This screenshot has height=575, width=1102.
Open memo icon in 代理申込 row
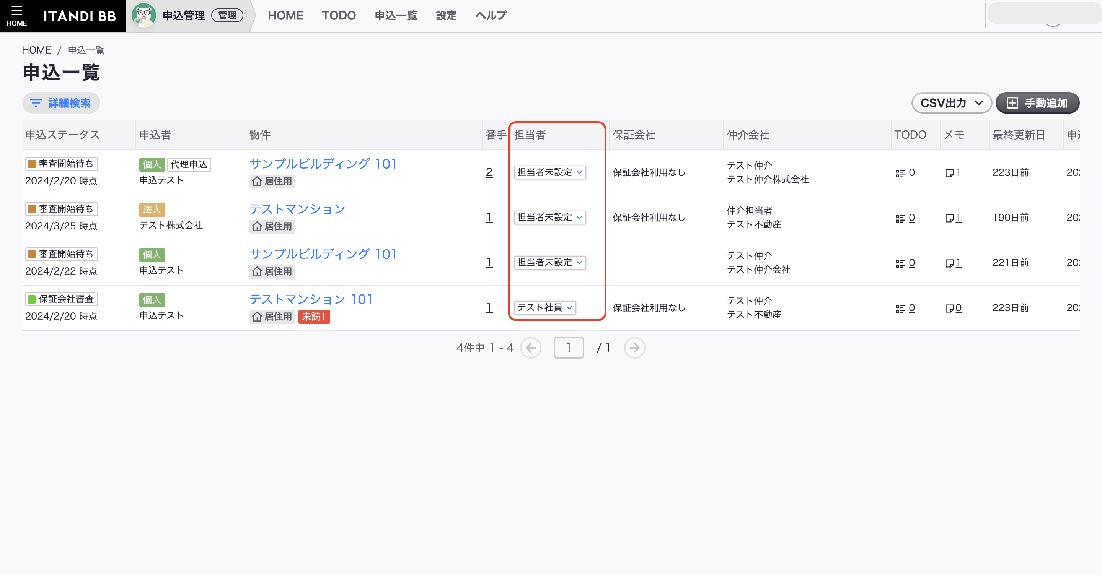(x=949, y=173)
